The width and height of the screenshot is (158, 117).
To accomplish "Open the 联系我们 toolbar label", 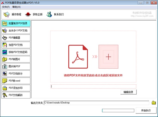I will tap(59, 14).
